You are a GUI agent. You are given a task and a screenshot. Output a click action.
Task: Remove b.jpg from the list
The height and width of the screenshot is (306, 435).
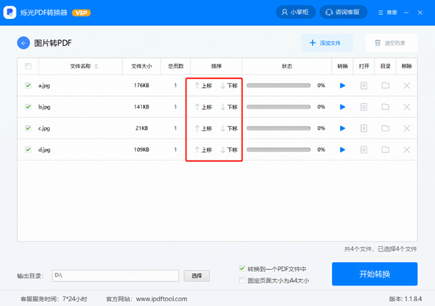tap(407, 107)
